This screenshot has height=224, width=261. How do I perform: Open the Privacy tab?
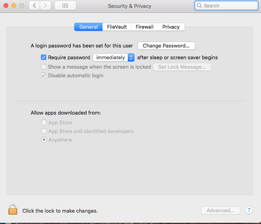(171, 27)
